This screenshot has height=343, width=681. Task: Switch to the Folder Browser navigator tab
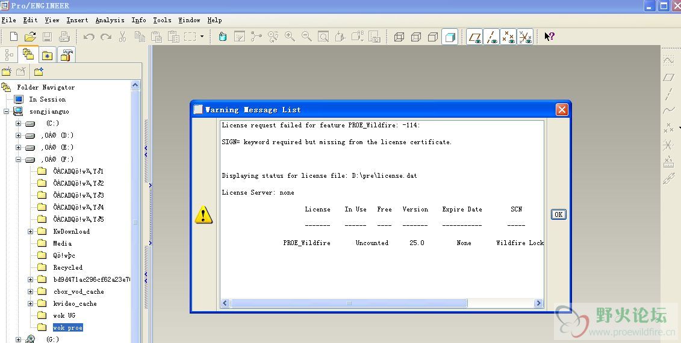pyautogui.click(x=28, y=55)
